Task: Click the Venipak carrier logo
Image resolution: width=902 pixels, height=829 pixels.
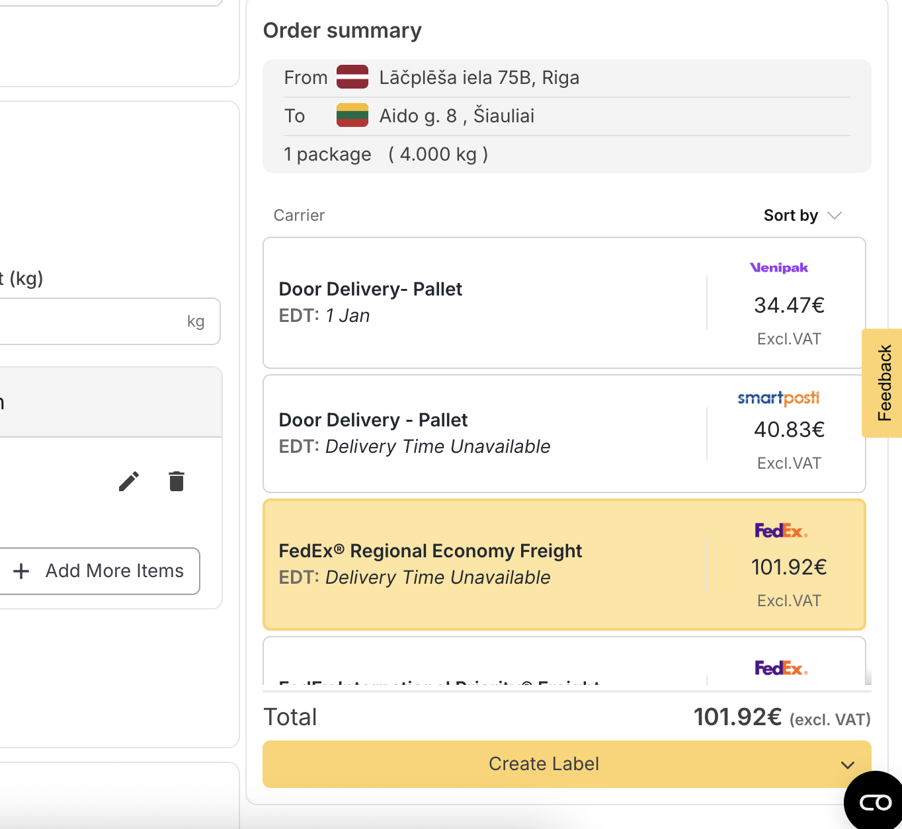Action: pos(779,268)
